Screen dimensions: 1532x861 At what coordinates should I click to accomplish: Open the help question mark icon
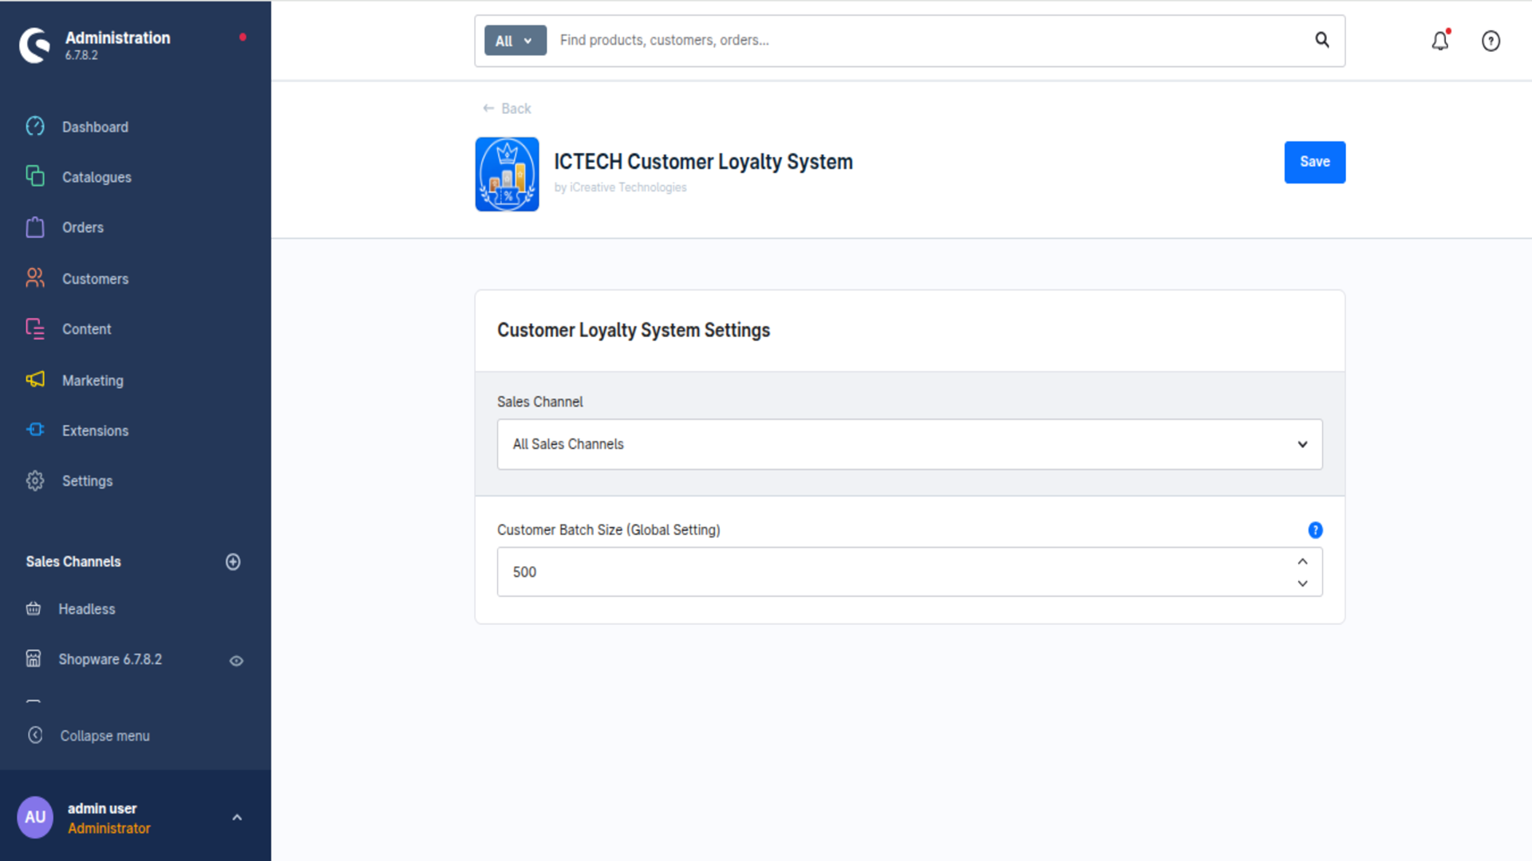point(1491,41)
